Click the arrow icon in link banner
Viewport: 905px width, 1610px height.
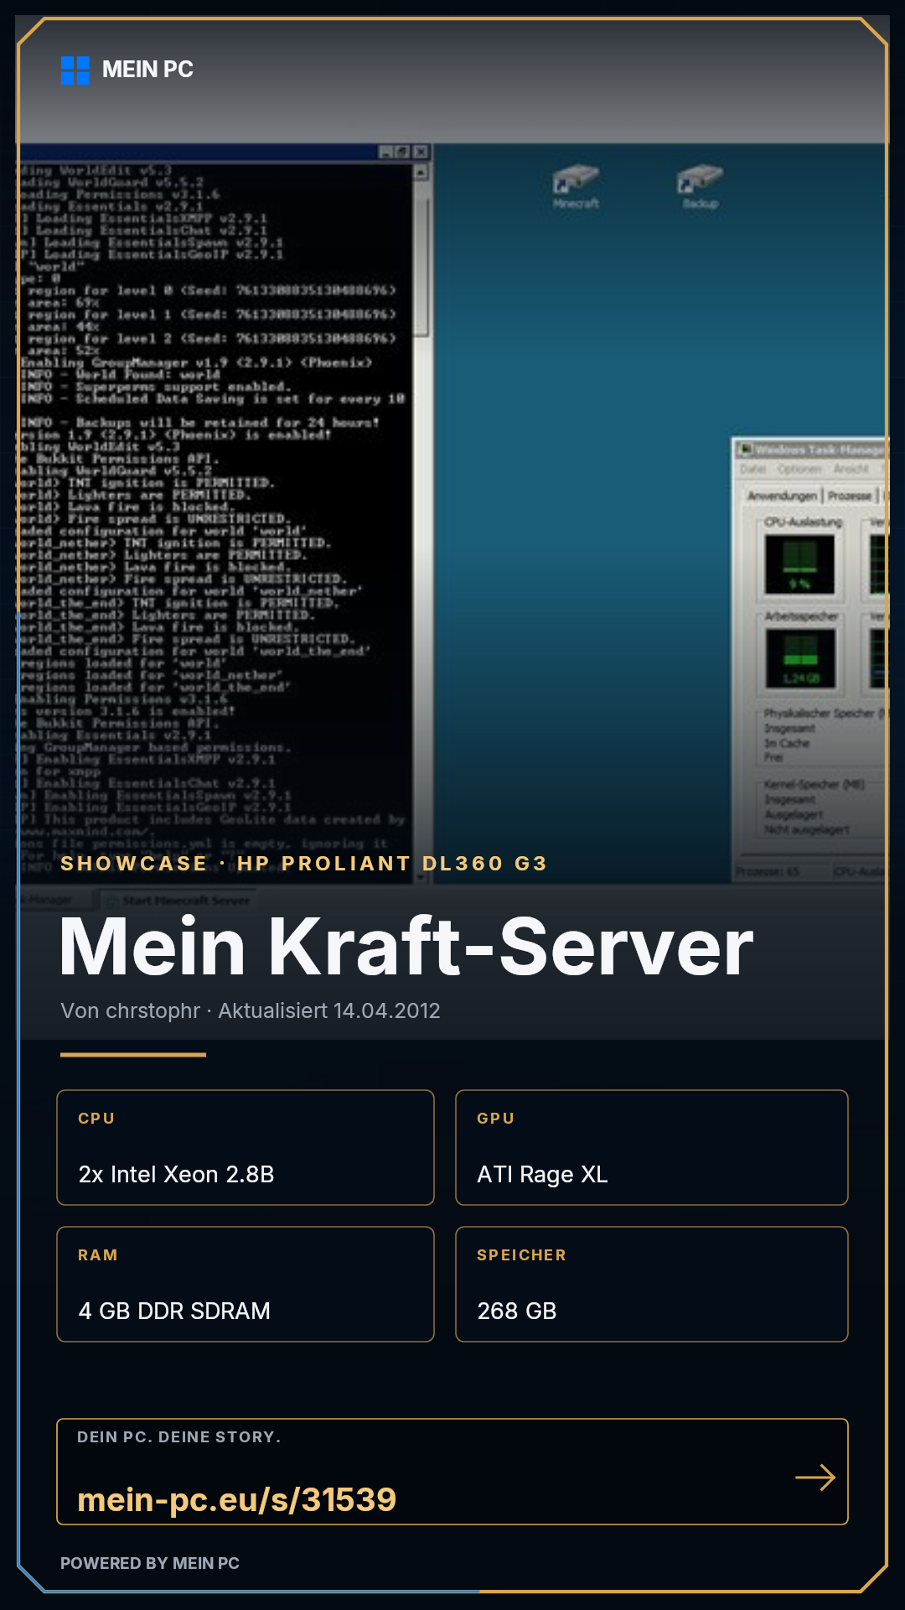tap(815, 1478)
